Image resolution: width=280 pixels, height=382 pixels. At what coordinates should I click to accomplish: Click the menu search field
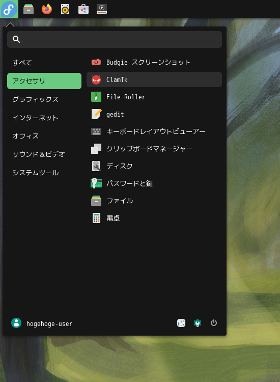coord(115,39)
